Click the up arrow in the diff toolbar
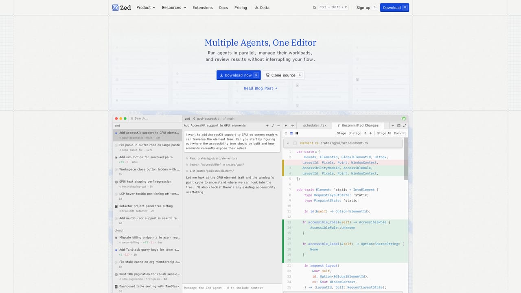Viewport: 521px width, 293px height. point(365,133)
